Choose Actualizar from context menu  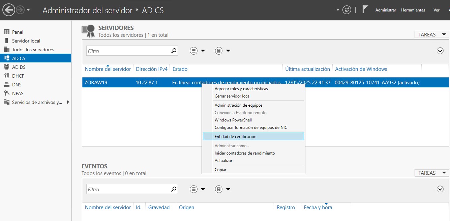[x=223, y=161]
